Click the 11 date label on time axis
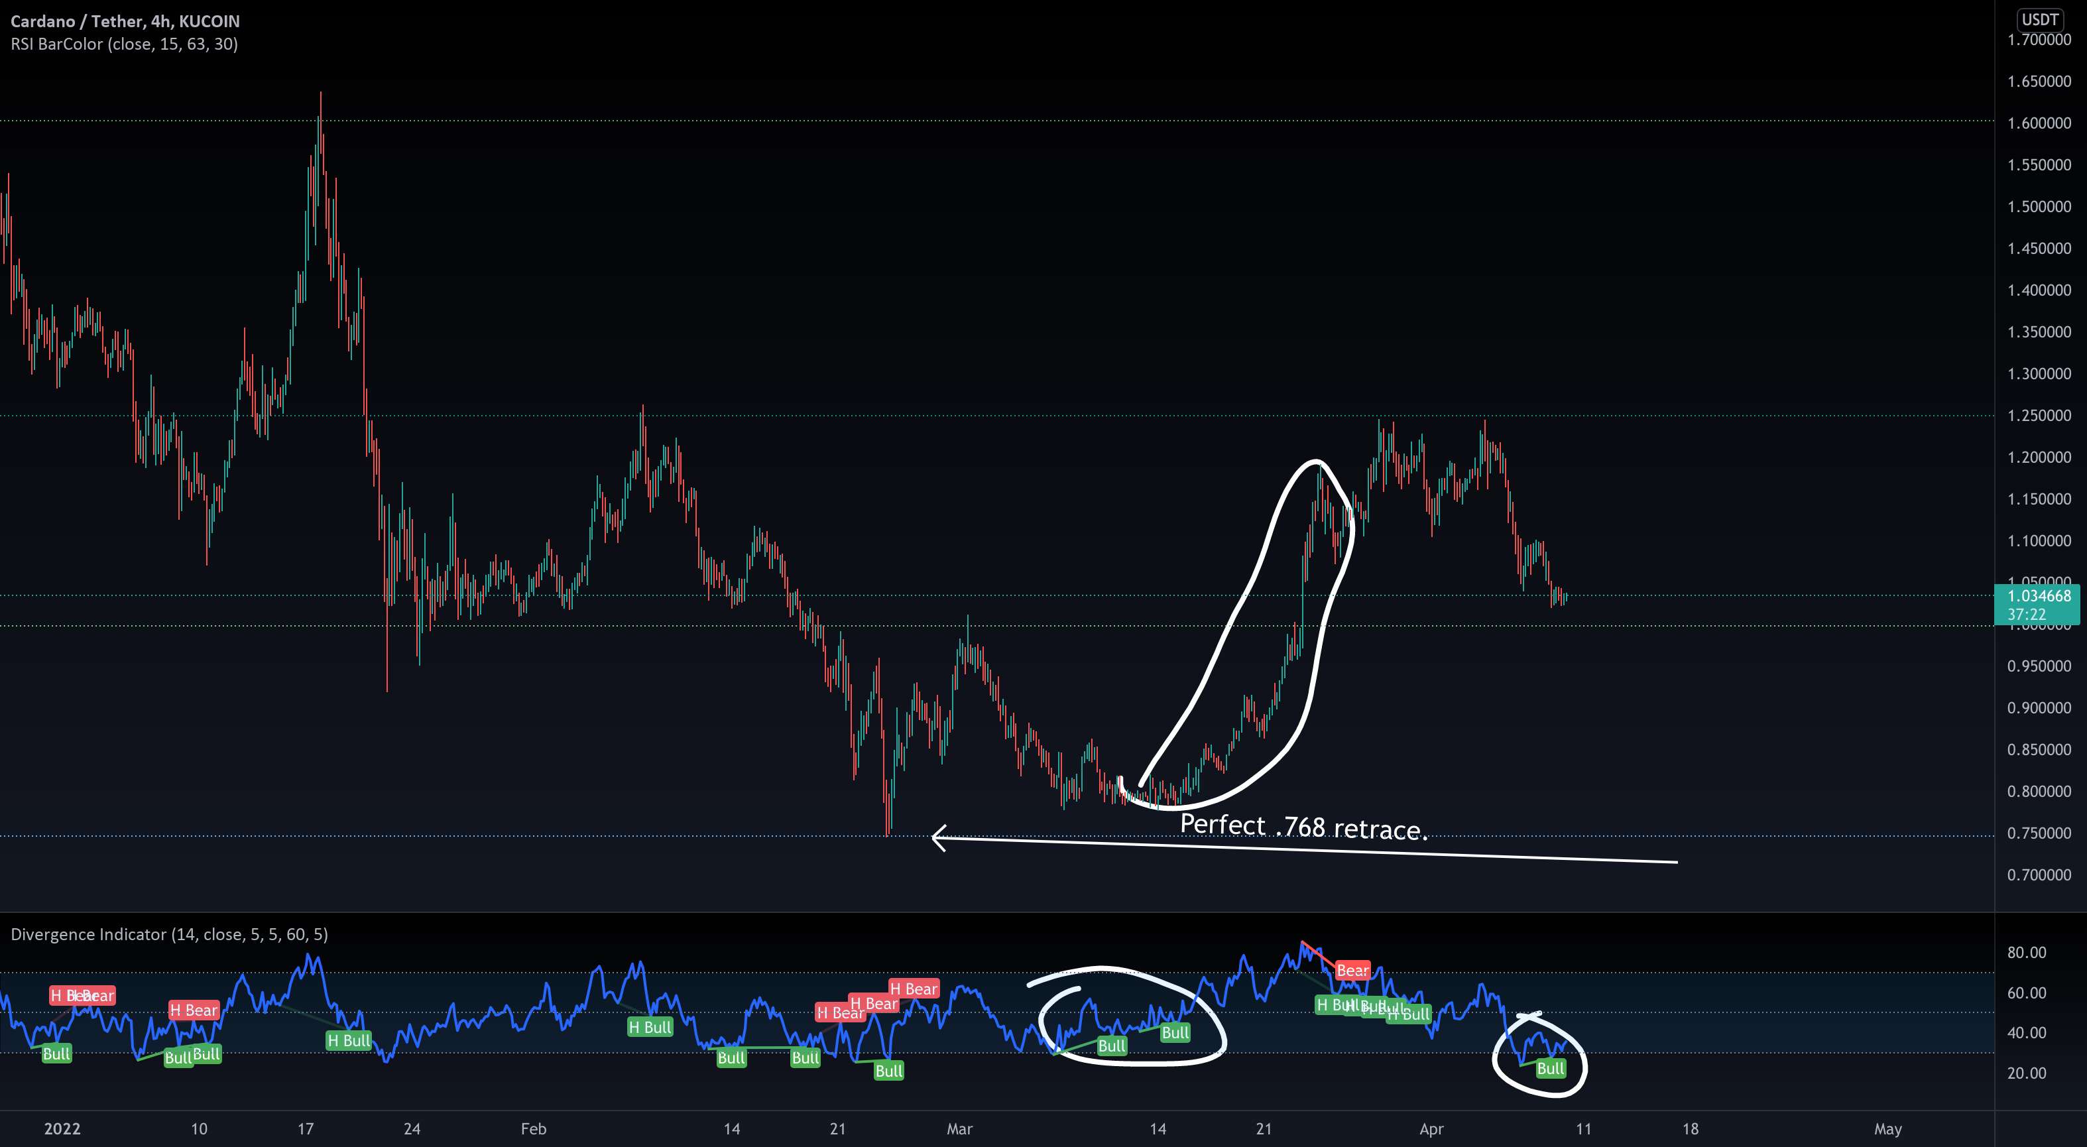The width and height of the screenshot is (2087, 1147). point(1584,1129)
